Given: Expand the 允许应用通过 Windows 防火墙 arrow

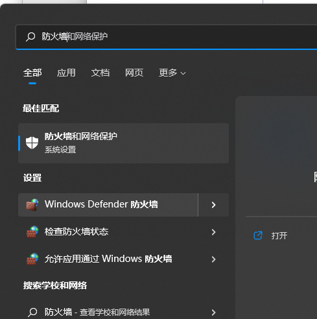Looking at the screenshot, I should pos(213,259).
